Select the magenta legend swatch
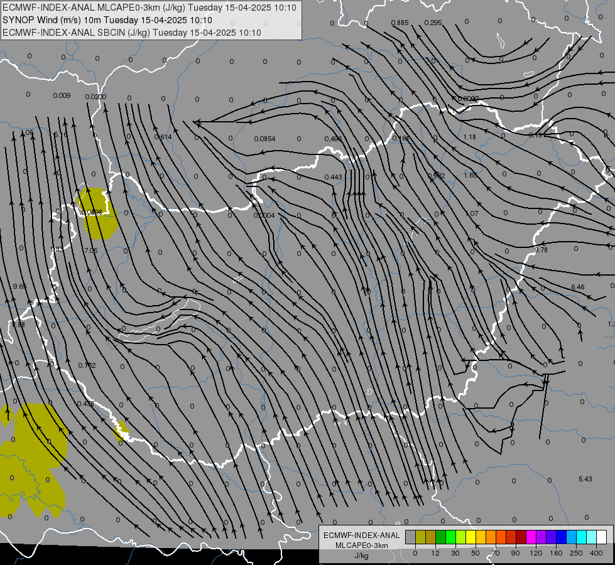 click(x=531, y=537)
